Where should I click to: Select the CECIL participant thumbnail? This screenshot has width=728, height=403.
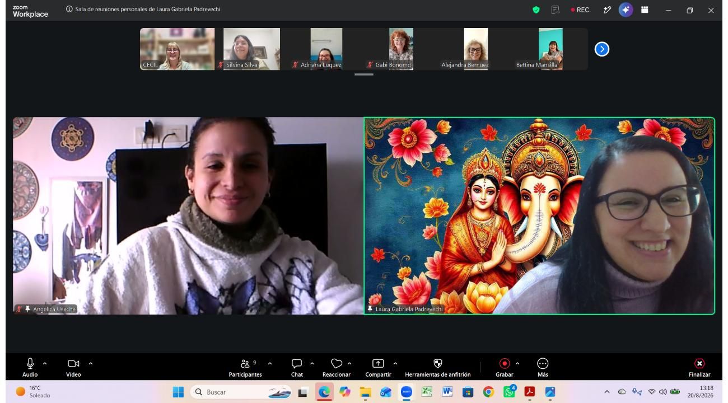pos(177,49)
